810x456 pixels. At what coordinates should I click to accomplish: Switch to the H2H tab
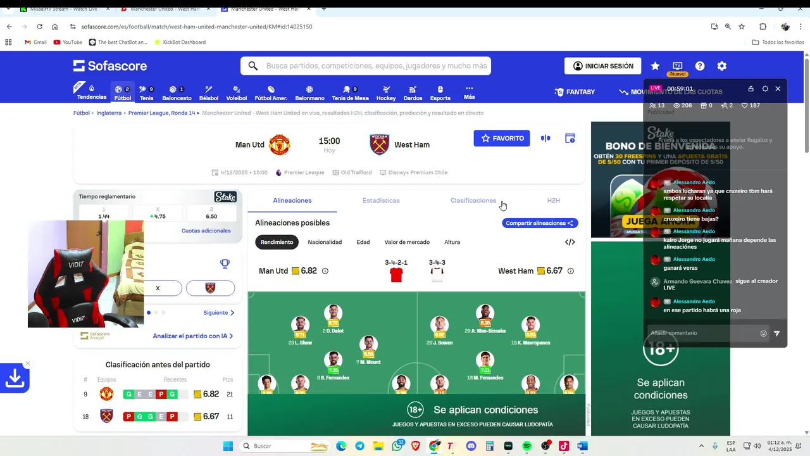pos(554,200)
